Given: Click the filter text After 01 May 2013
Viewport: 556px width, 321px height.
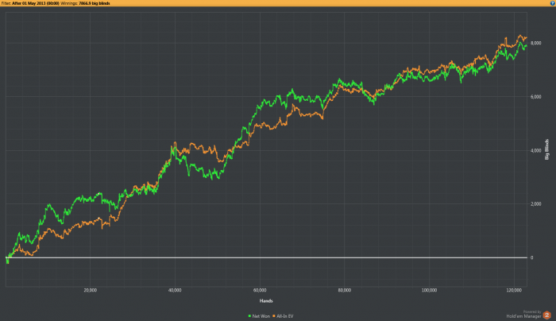Looking at the screenshot, I should coord(36,3).
